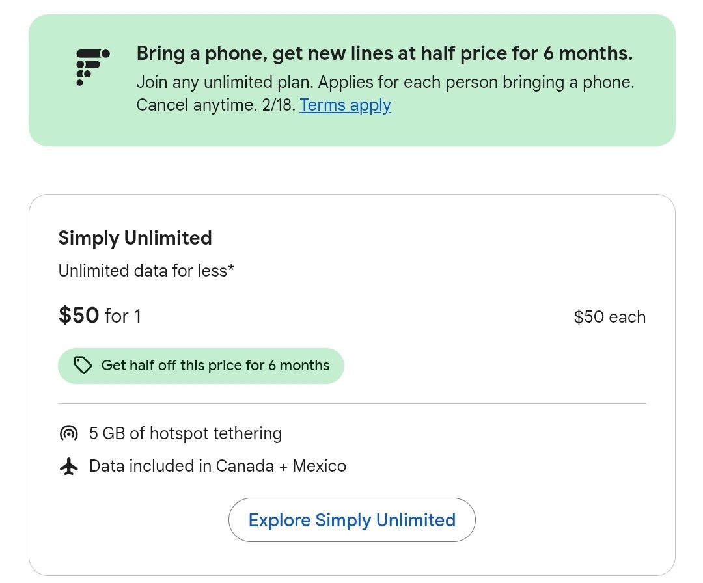Image resolution: width=703 pixels, height=583 pixels.
Task: Click the "Data included in Canada + Mexico" text
Action: (217, 467)
